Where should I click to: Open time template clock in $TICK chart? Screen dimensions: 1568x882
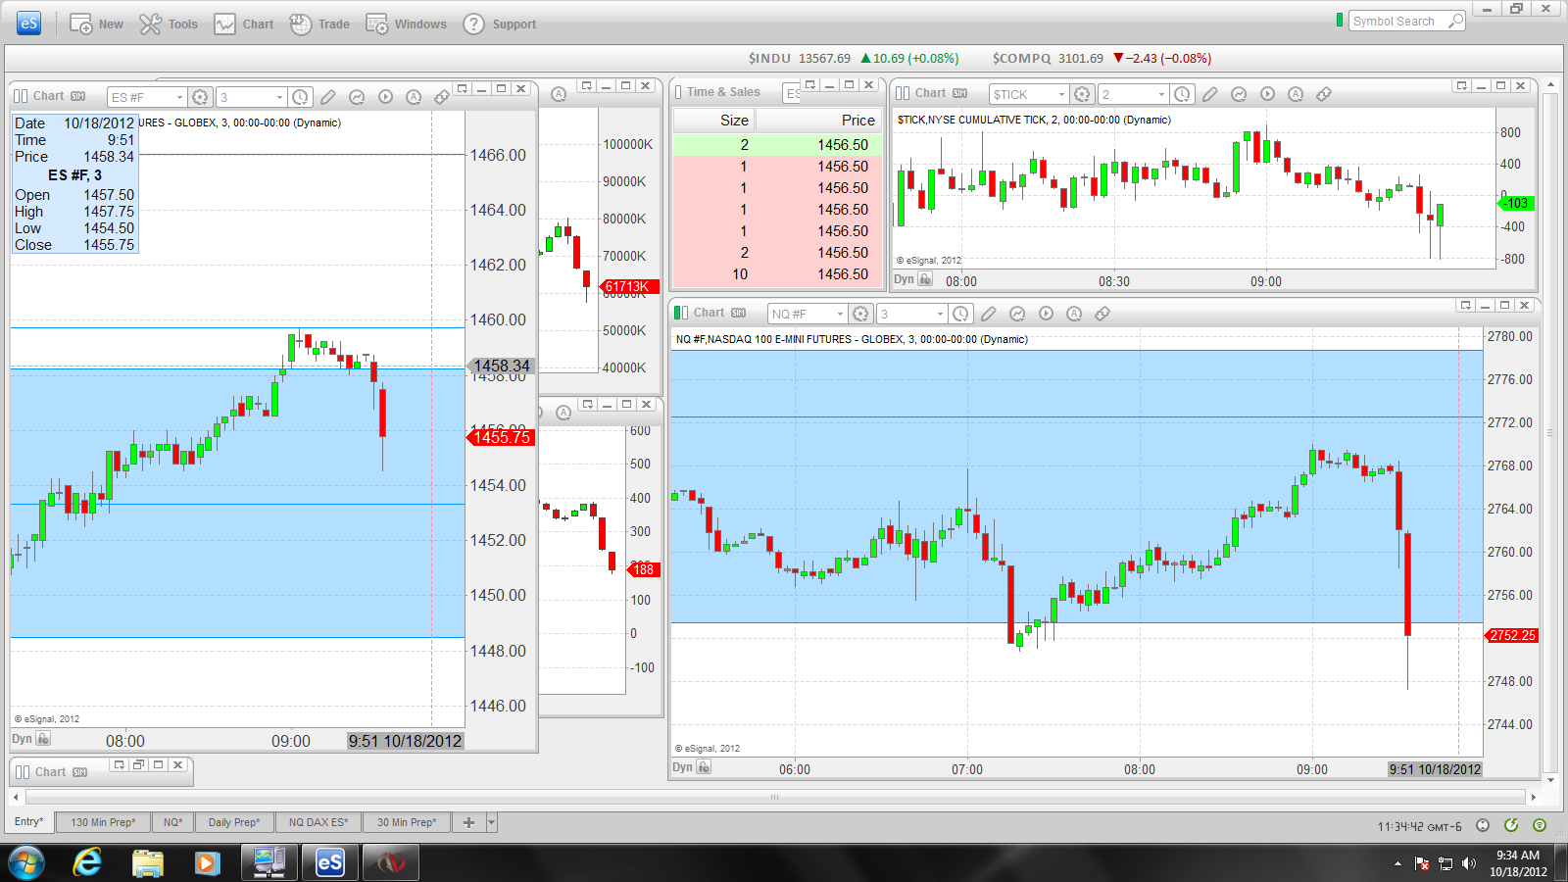[x=1183, y=94]
